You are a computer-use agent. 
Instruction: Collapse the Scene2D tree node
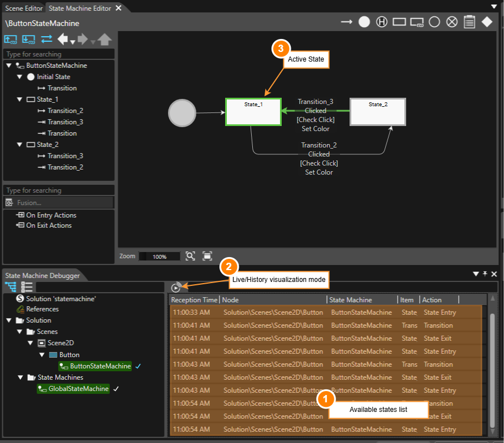30,343
